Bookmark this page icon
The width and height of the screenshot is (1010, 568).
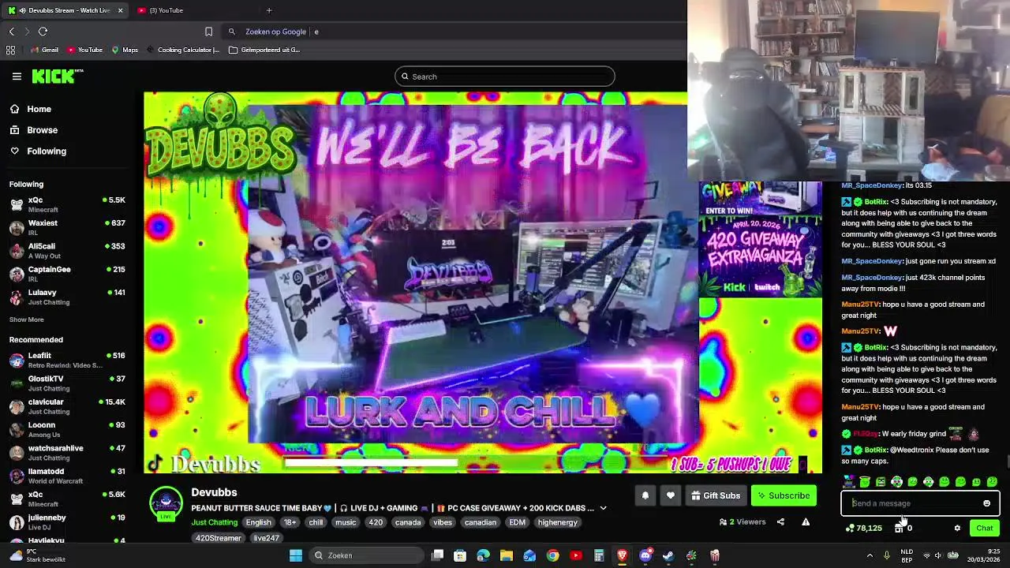coord(208,32)
